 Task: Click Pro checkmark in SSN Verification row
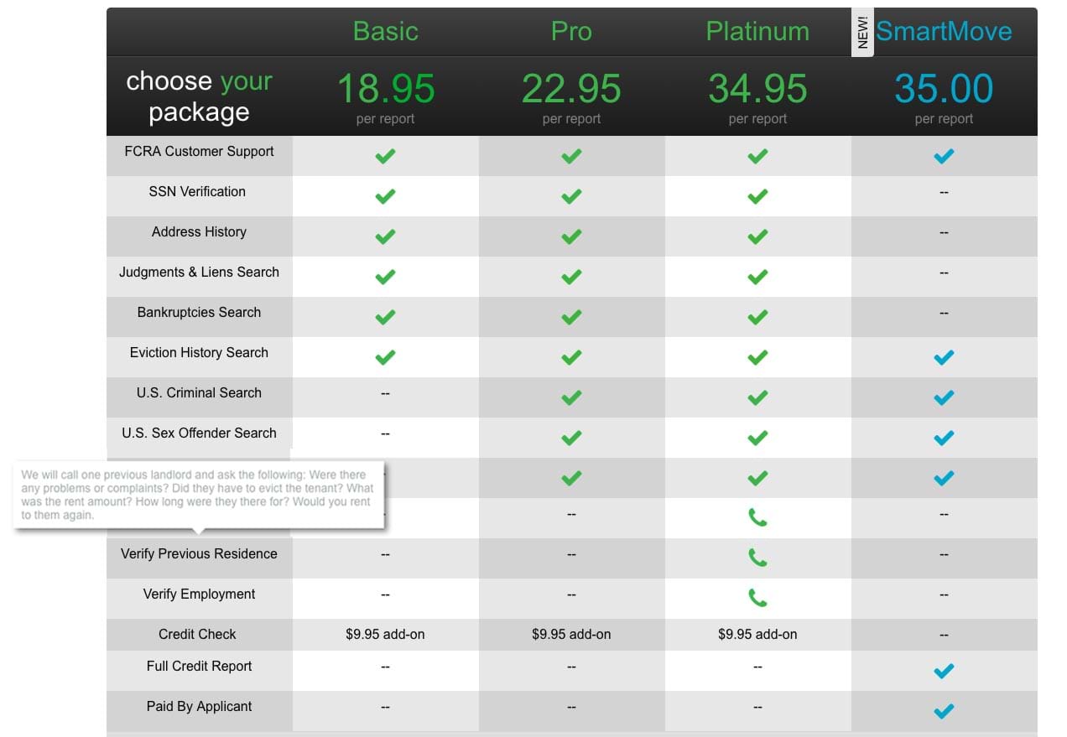click(571, 196)
